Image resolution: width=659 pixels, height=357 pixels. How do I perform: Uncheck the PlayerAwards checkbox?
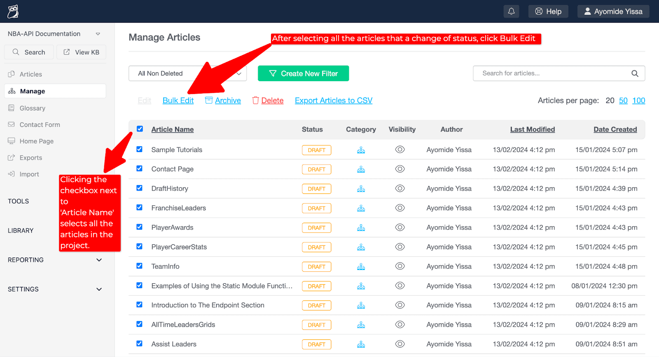pyautogui.click(x=140, y=227)
